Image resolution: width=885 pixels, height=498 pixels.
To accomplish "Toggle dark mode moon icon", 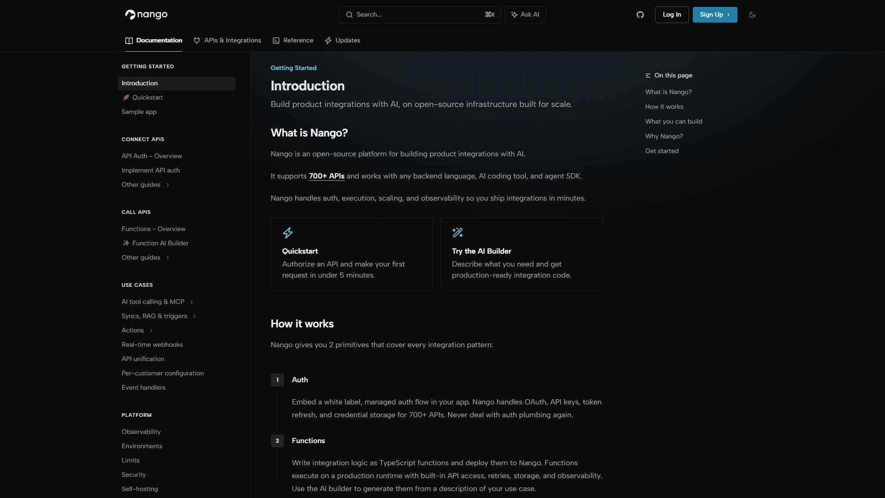I will coord(752,15).
